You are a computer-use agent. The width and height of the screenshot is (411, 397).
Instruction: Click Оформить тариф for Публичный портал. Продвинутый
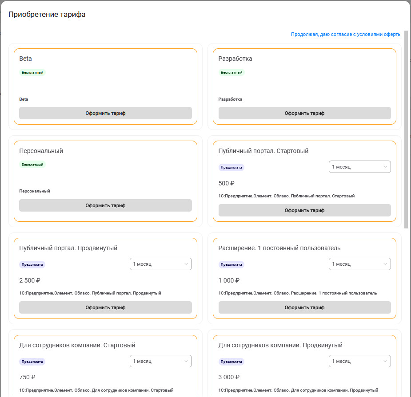(x=105, y=307)
